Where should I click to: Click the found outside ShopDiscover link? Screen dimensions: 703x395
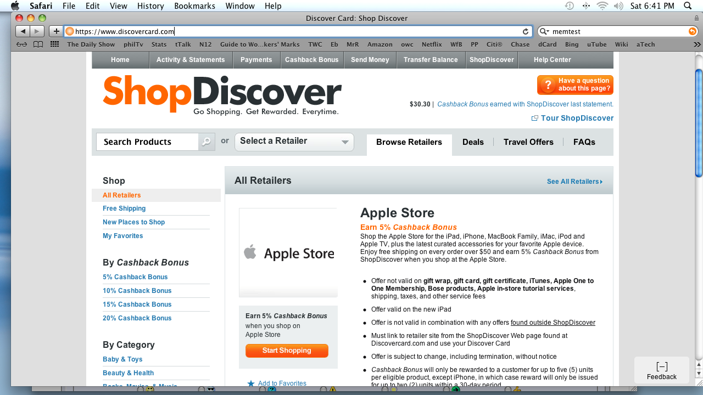(x=553, y=323)
